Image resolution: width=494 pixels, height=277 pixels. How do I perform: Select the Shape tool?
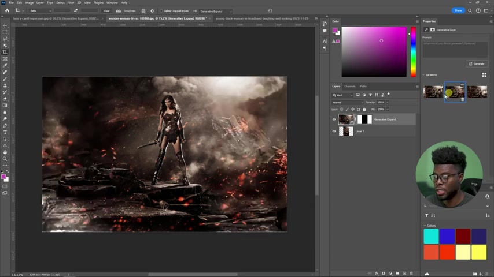[5, 145]
